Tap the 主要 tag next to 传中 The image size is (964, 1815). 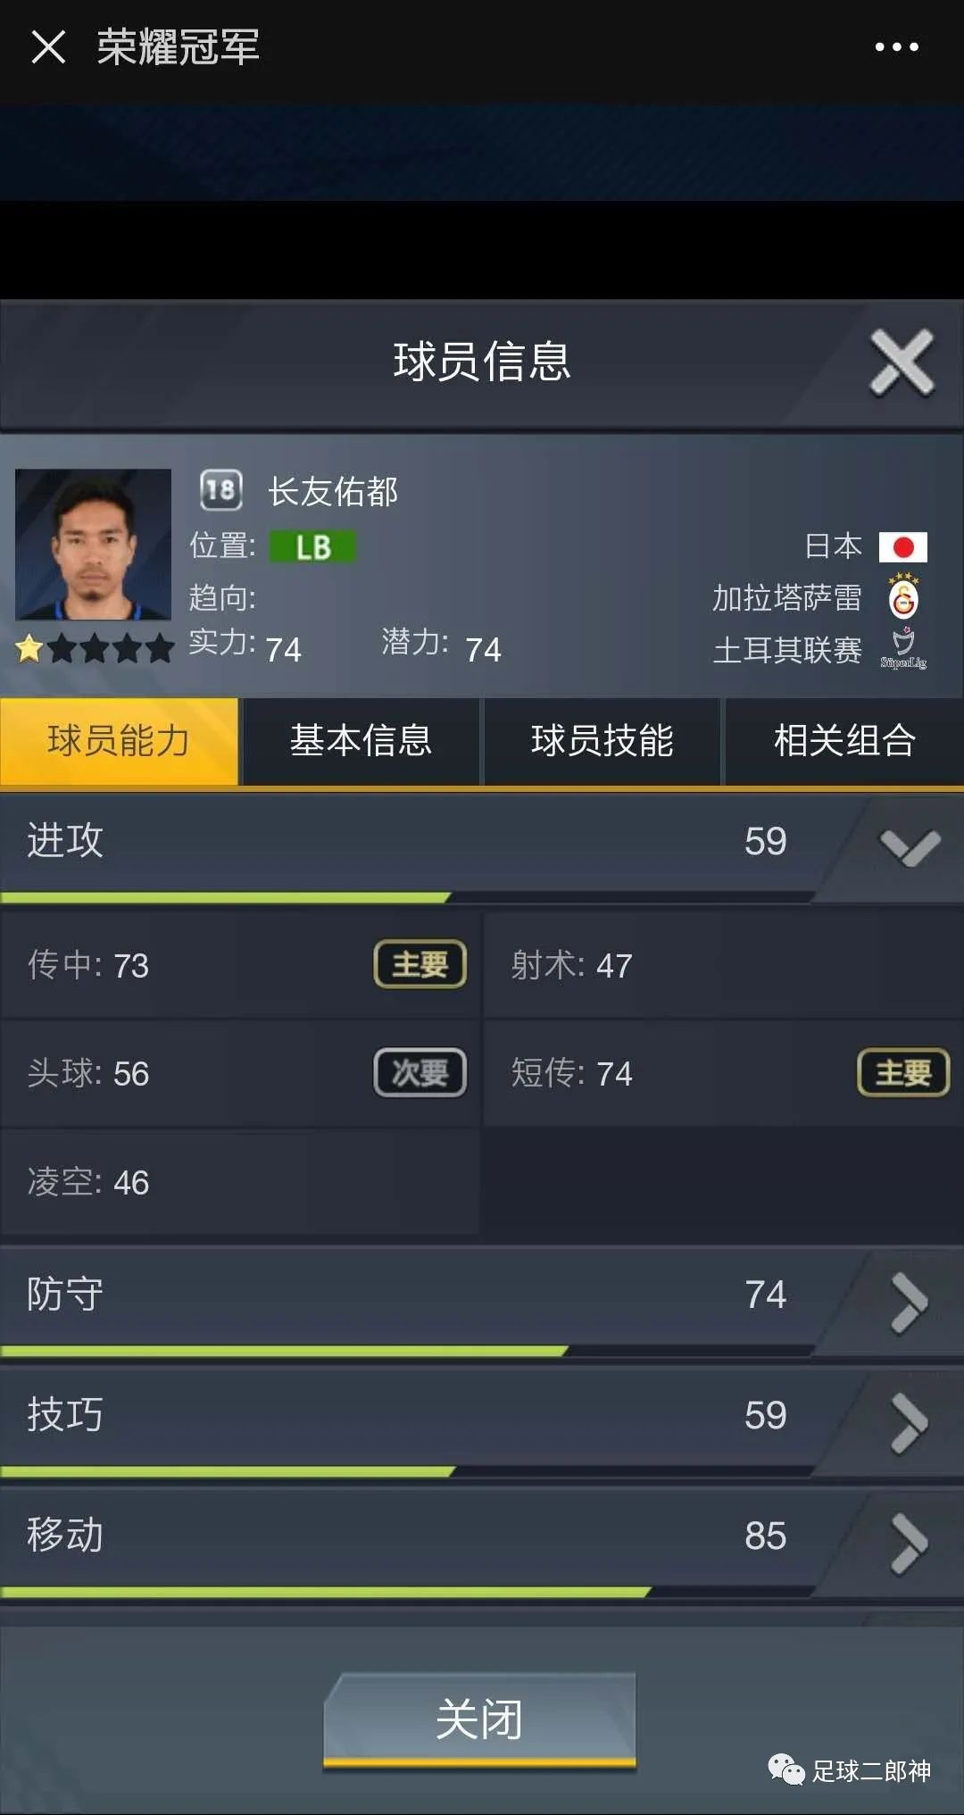coord(420,964)
